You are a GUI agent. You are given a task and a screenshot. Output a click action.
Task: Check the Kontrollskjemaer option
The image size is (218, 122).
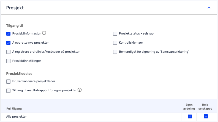tap(115, 43)
